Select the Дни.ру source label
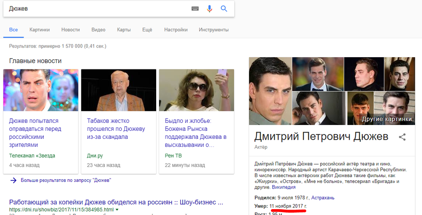 (x=95, y=156)
